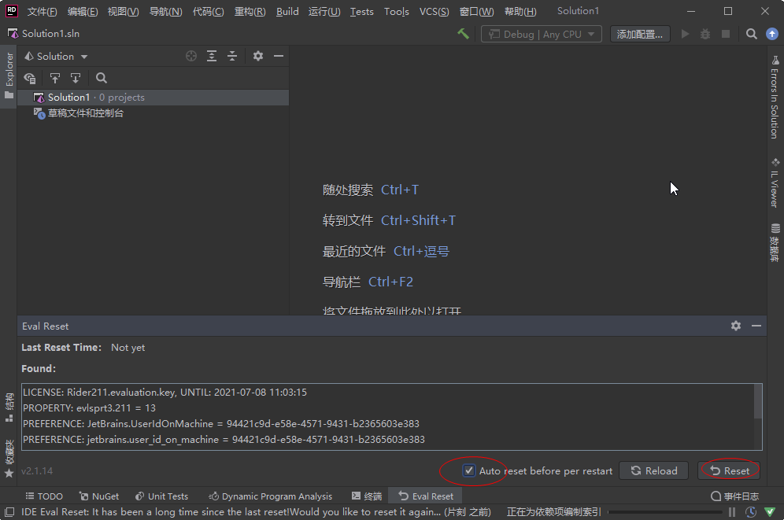Click the Locate in Solution crosshair icon
Viewport: 784px width, 520px height.
[x=191, y=56]
